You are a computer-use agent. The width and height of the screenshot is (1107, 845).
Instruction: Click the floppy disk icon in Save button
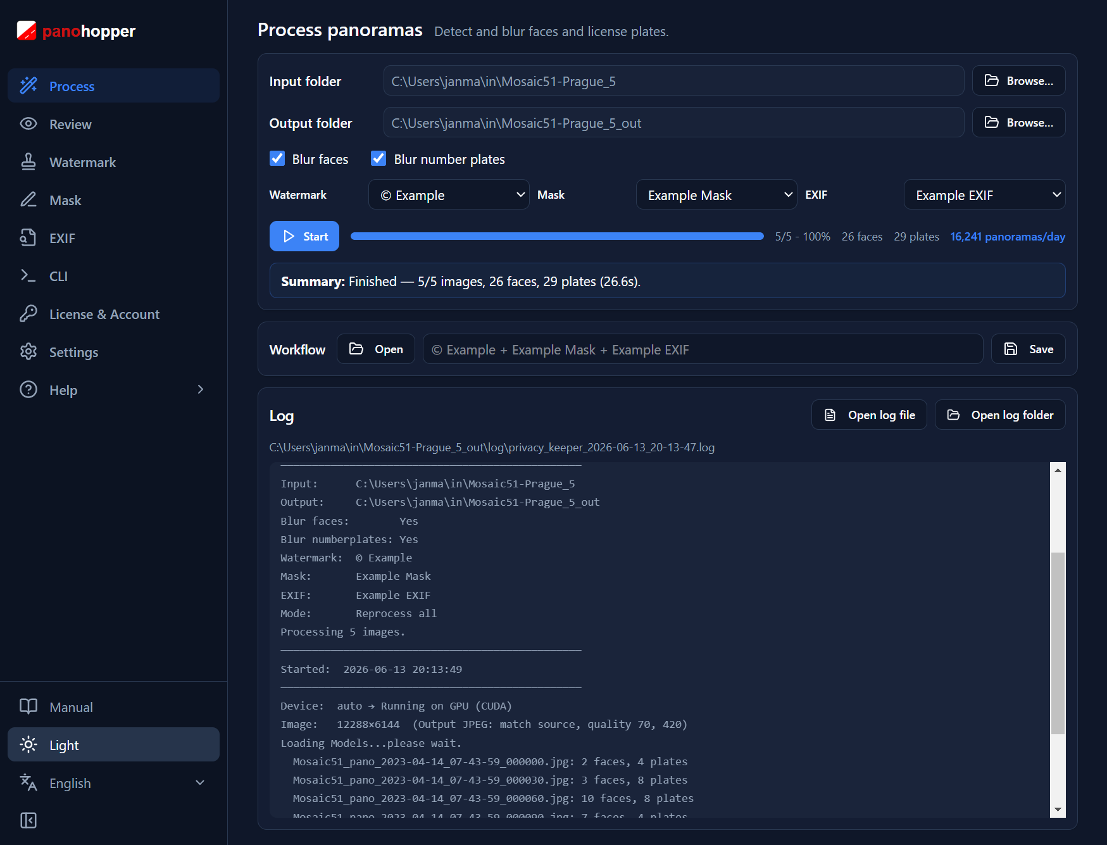(1011, 349)
